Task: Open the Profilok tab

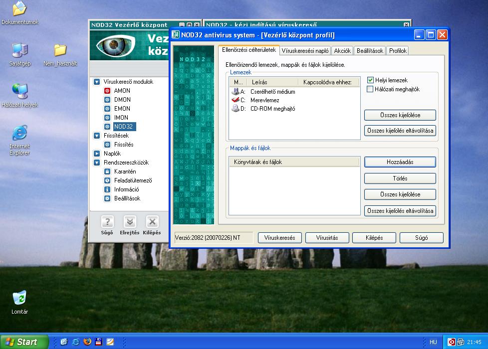Action: coord(398,51)
